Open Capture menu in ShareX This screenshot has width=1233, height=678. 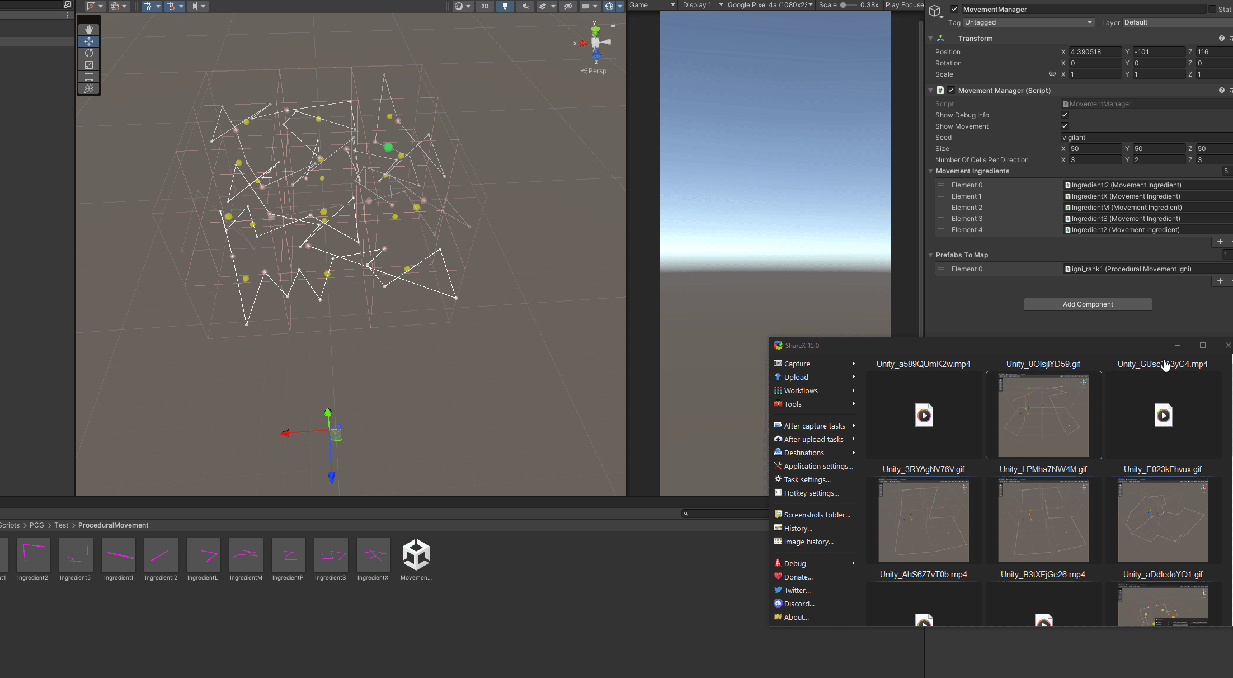tap(797, 364)
